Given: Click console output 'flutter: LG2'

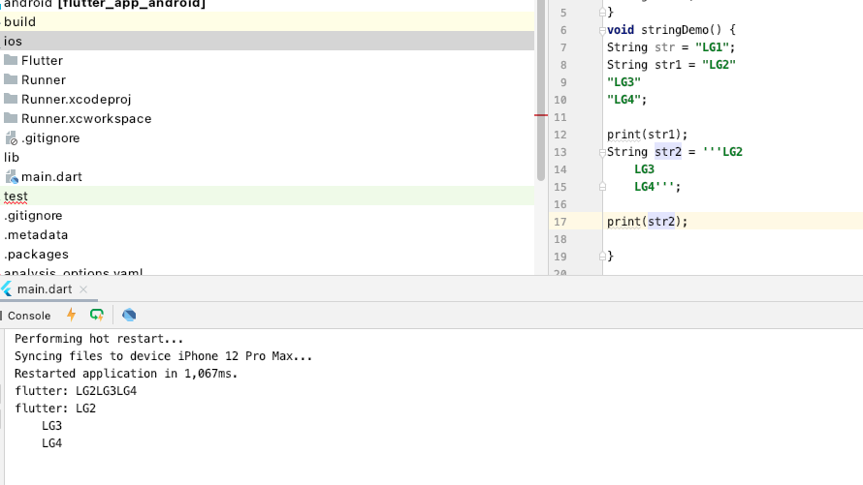Looking at the screenshot, I should coord(55,409).
